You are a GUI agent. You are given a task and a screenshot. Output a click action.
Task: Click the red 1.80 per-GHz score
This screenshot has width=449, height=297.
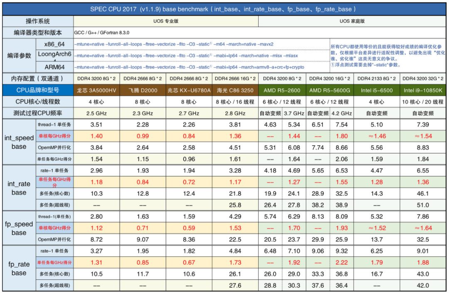(342, 136)
